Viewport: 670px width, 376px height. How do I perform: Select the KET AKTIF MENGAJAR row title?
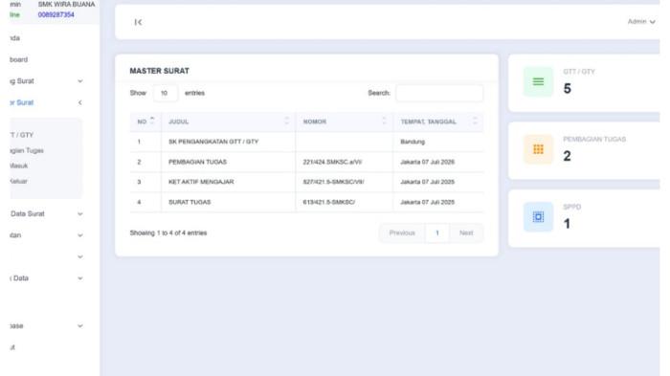click(x=201, y=182)
